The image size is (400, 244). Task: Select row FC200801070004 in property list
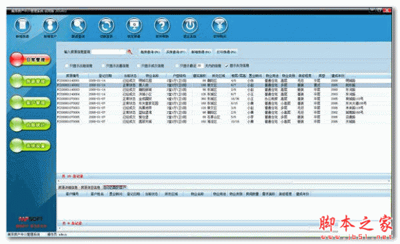click(224, 112)
